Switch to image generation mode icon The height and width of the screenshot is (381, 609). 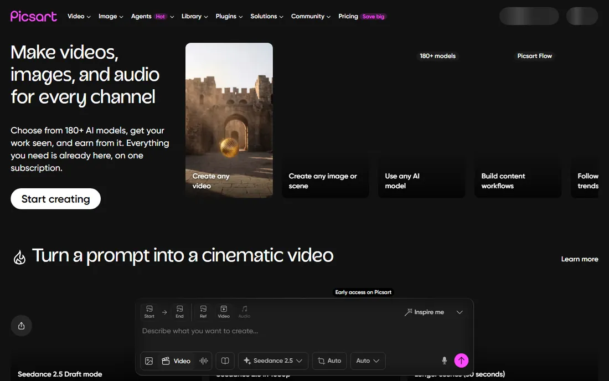[x=149, y=361]
